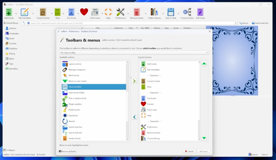Image resolution: width=276 pixels, height=160 pixels.
Task: Expand Identifiers in the tag browser
Action: point(12,69)
